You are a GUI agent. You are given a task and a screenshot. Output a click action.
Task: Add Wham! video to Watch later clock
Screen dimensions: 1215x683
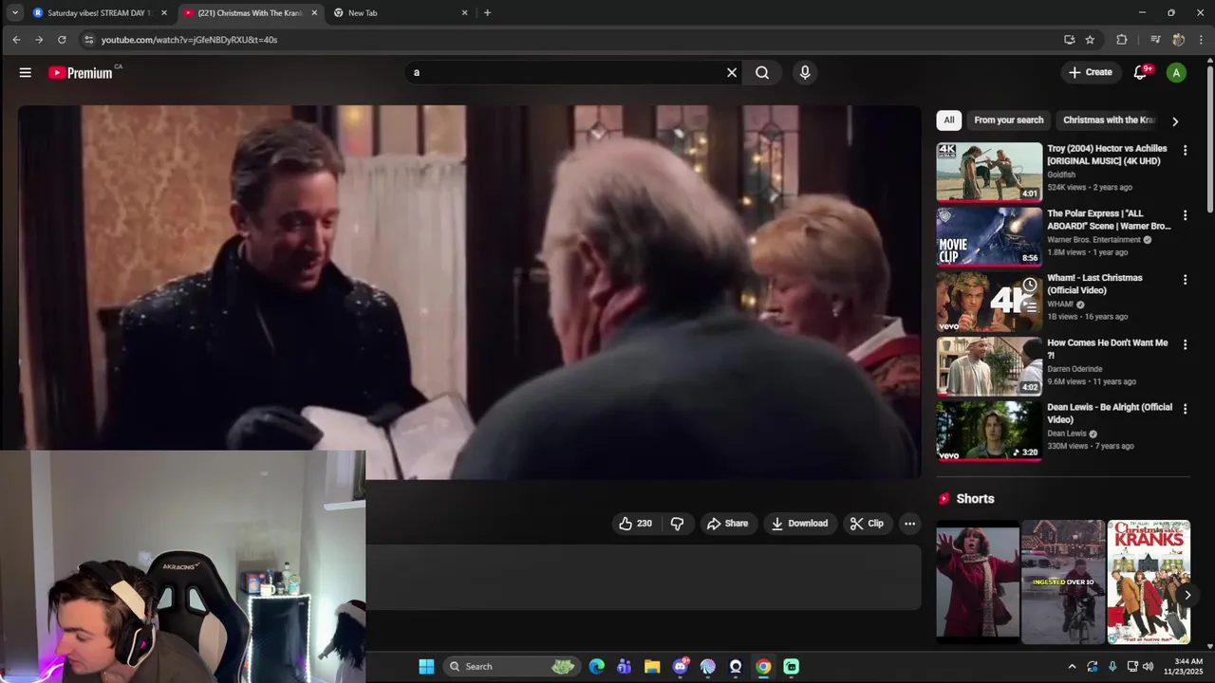click(1030, 285)
